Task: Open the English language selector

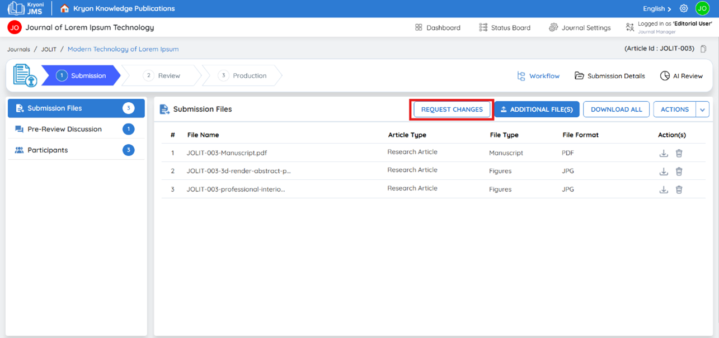Action: (x=657, y=8)
